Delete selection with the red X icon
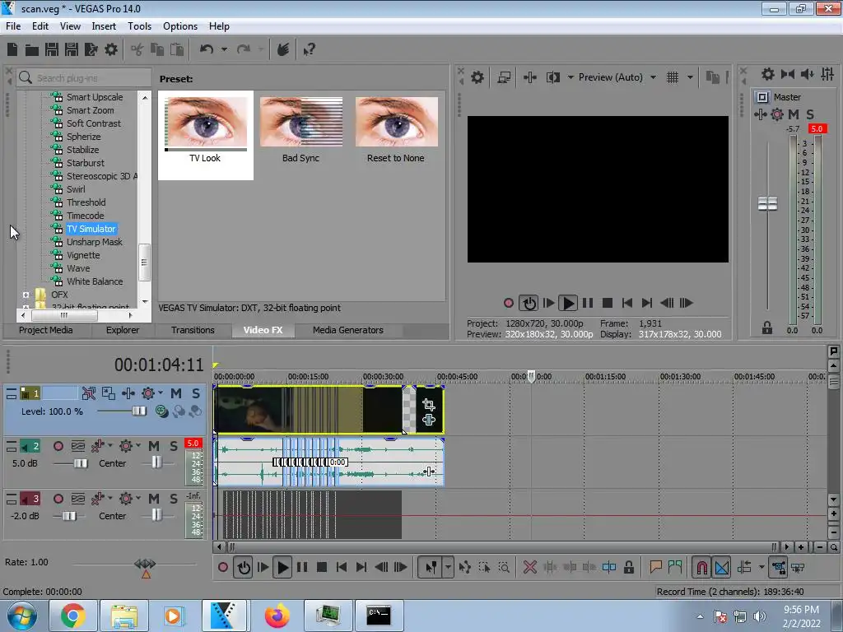Image resolution: width=843 pixels, height=632 pixels. [x=529, y=567]
